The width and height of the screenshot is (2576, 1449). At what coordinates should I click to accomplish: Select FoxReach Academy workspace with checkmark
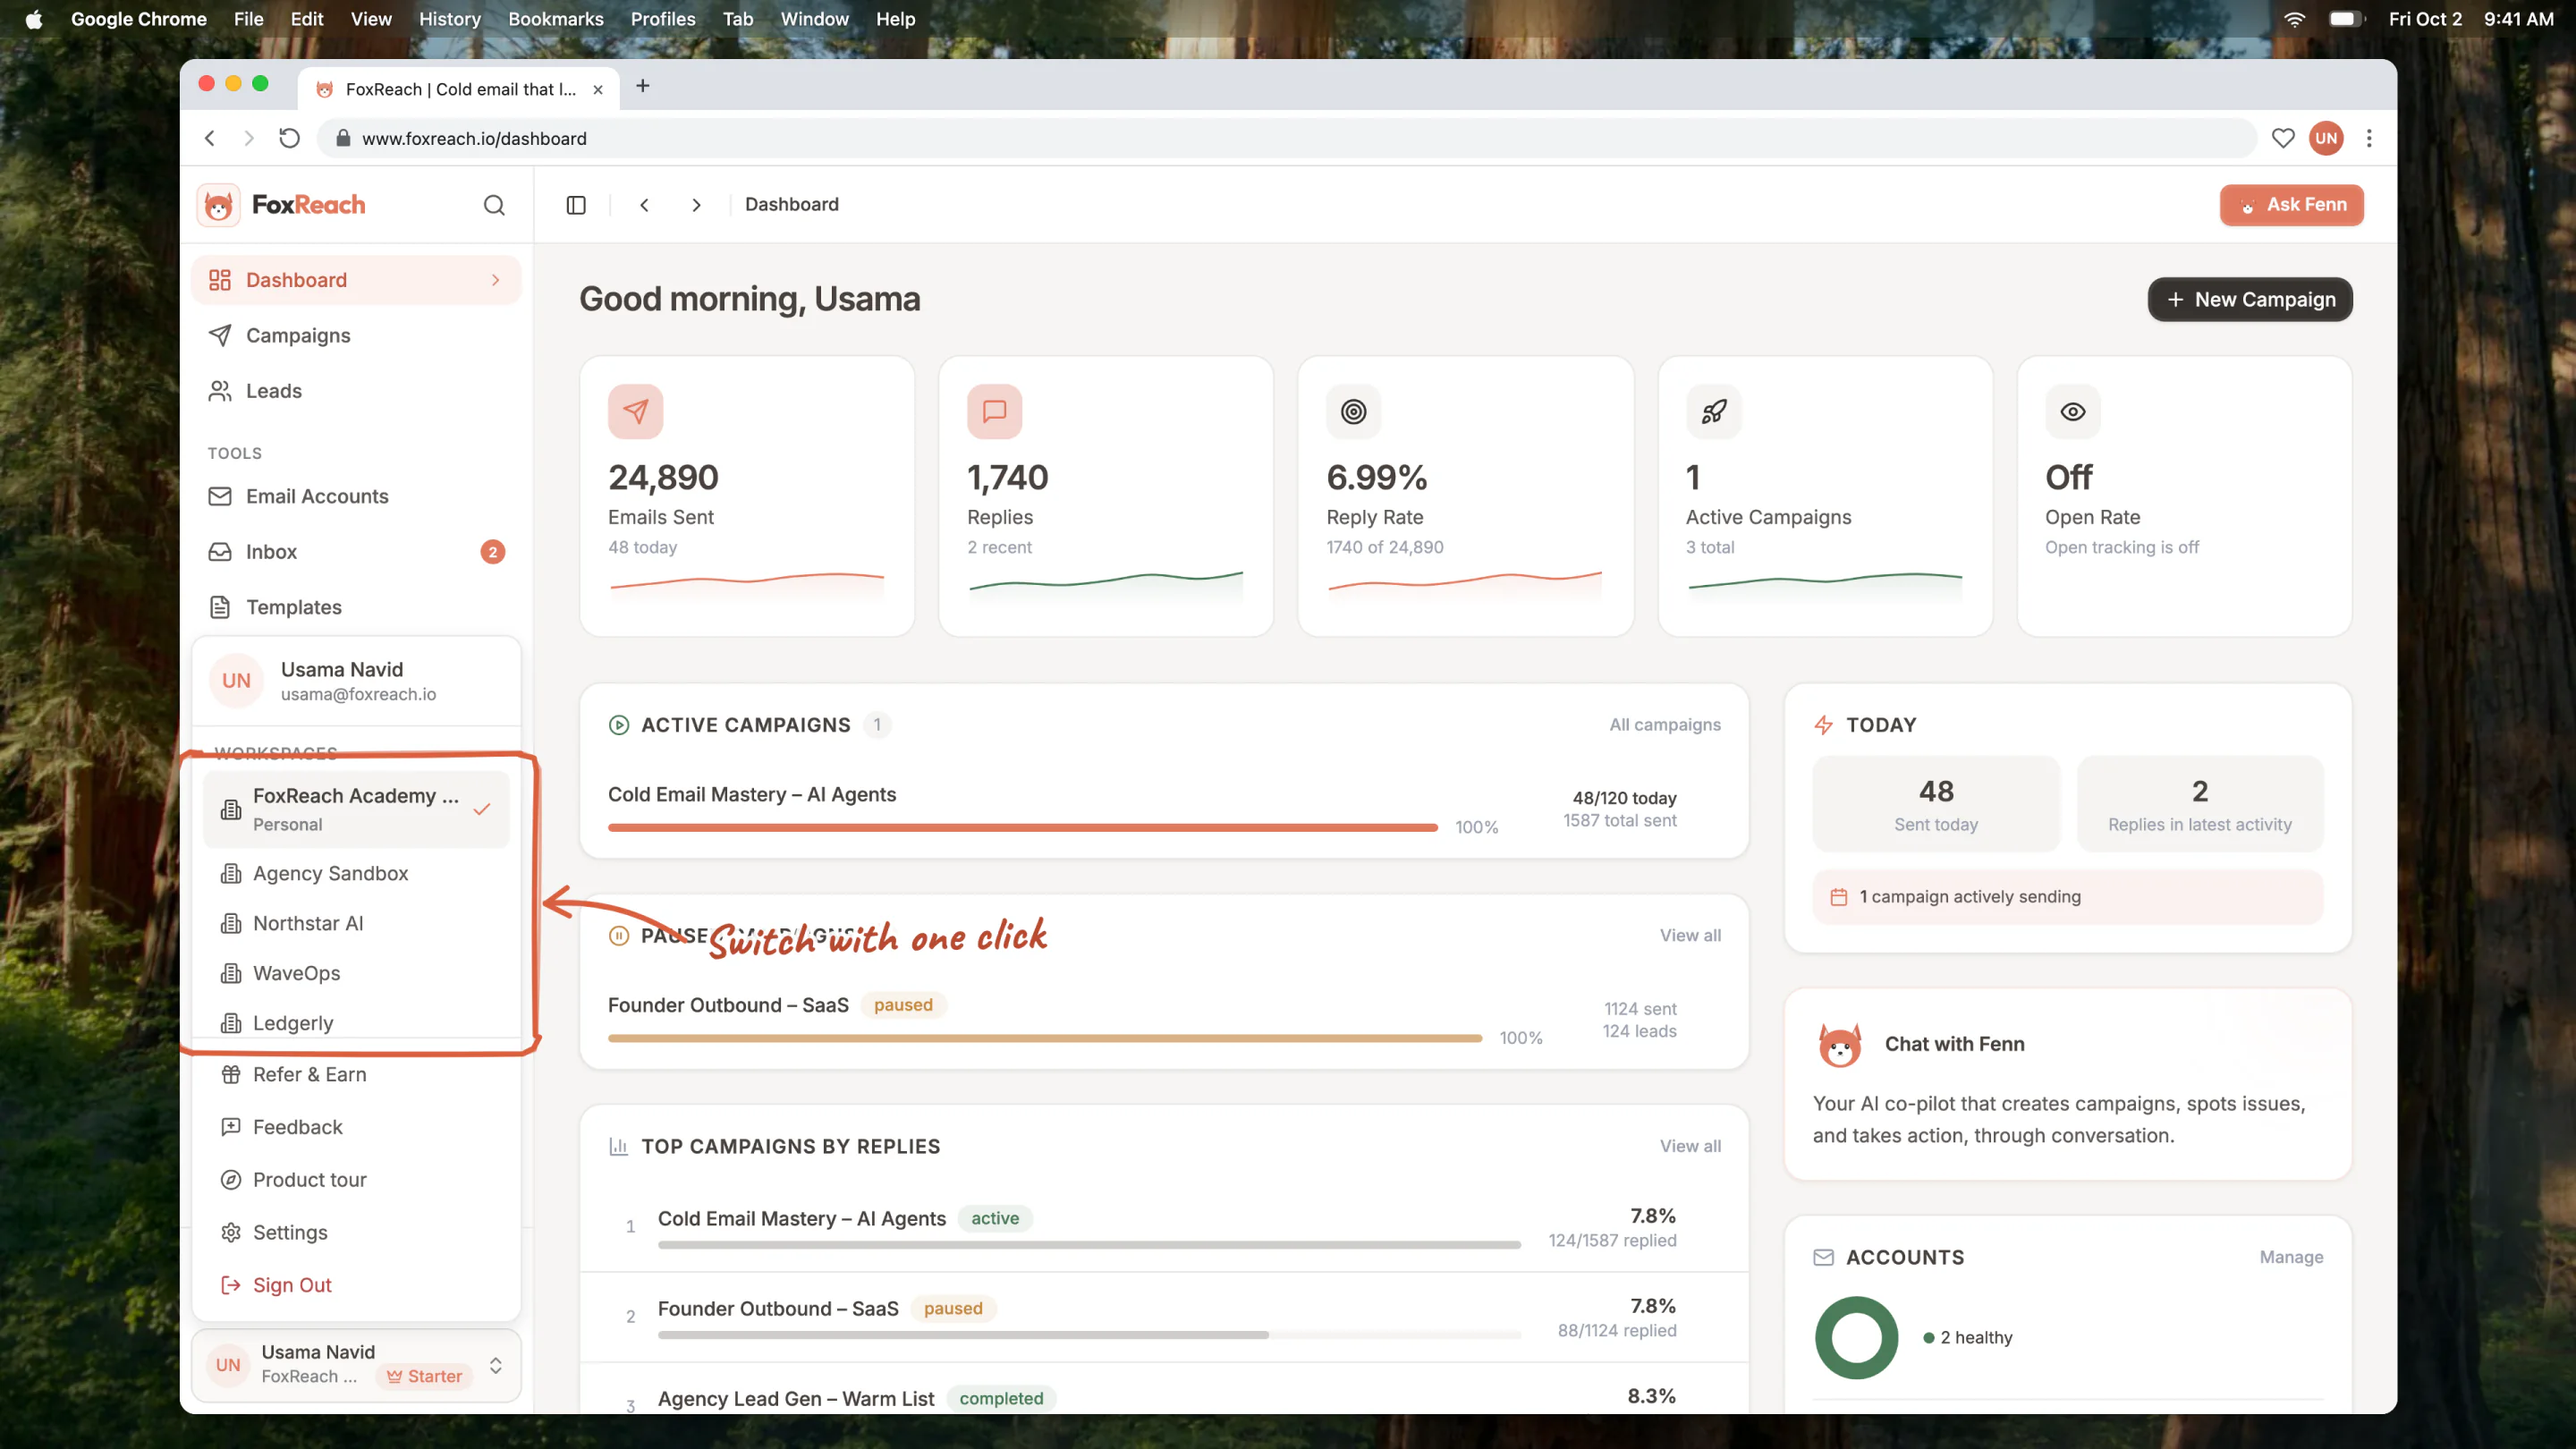(x=356, y=809)
